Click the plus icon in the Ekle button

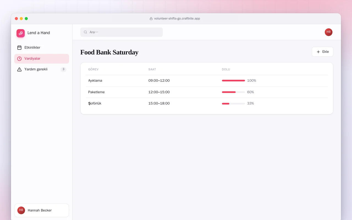(318, 52)
